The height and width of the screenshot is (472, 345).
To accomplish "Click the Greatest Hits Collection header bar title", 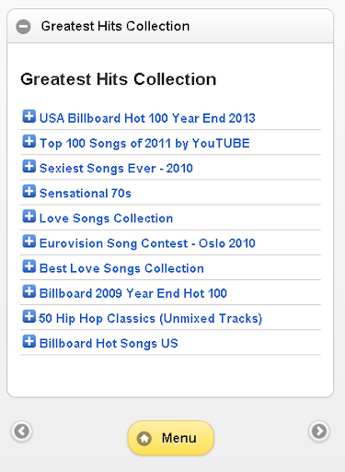I will 115,27.
